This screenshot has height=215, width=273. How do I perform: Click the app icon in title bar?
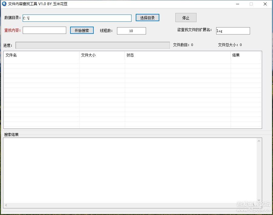point(4,4)
